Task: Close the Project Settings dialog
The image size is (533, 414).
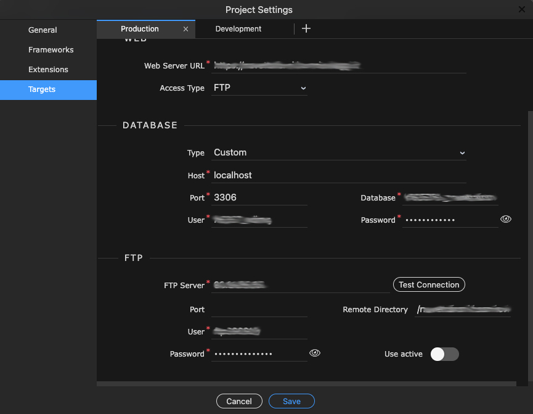Action: pyautogui.click(x=521, y=9)
